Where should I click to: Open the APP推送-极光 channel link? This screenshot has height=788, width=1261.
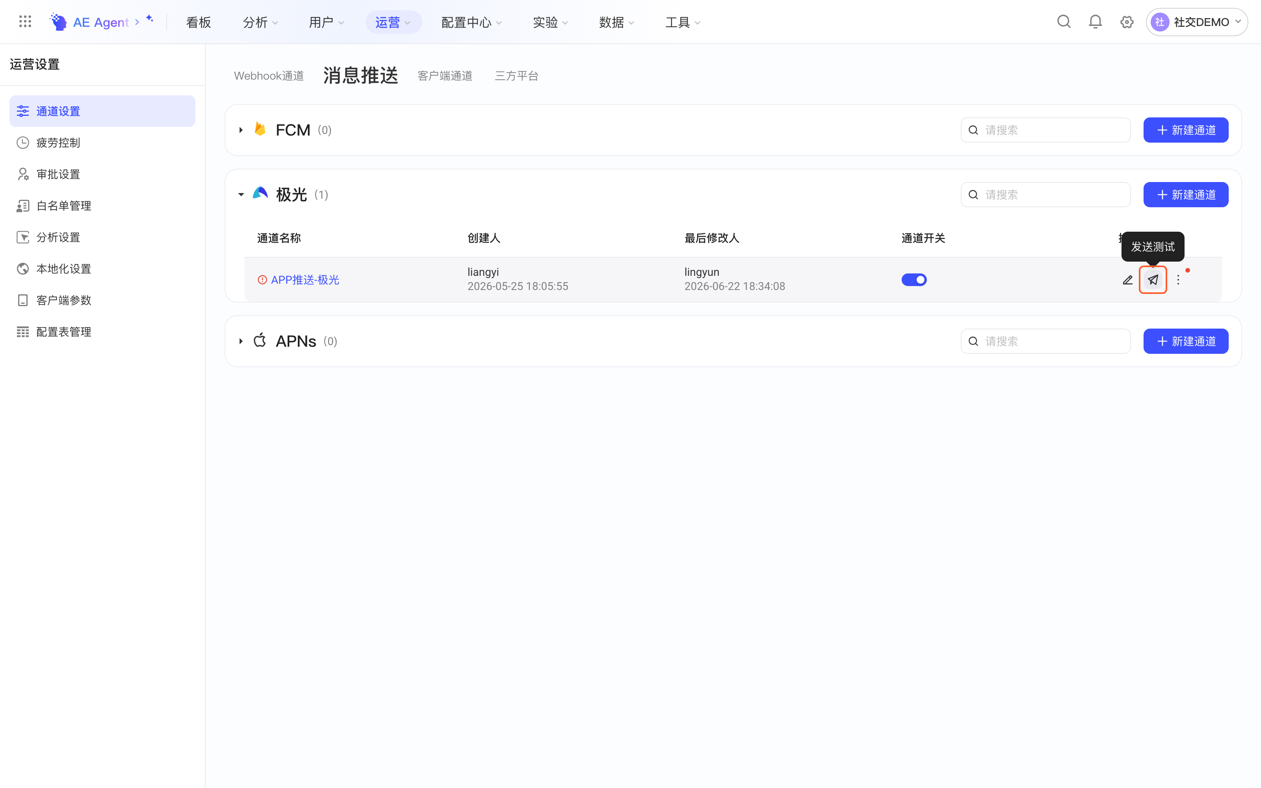point(305,280)
